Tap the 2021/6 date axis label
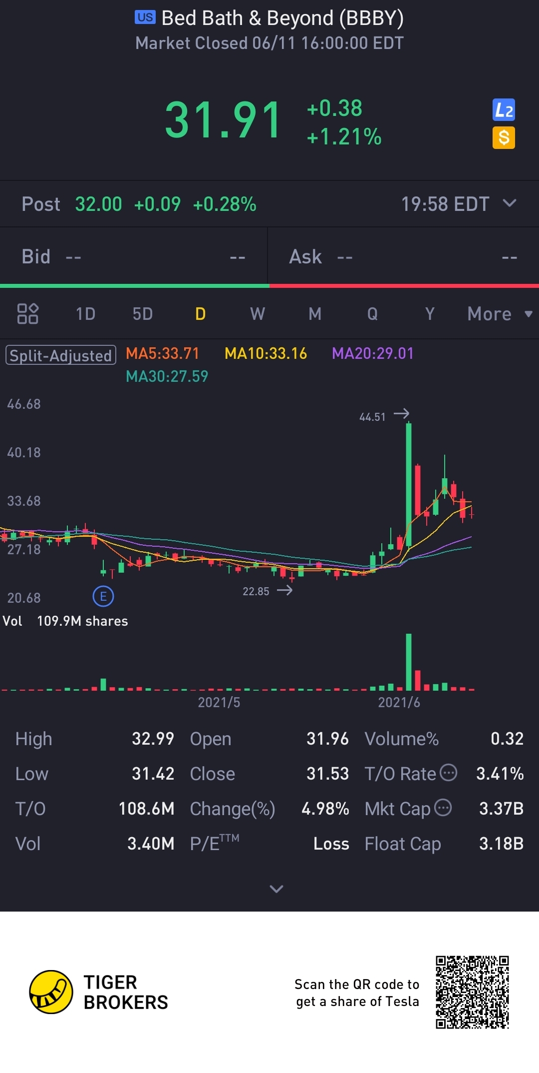Image resolution: width=539 pixels, height=1073 pixels. [399, 702]
